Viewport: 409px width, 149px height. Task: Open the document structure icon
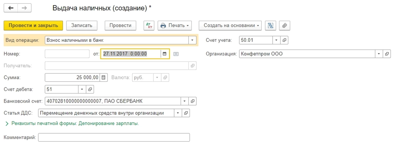(271, 26)
